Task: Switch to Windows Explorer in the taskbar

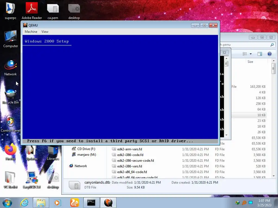Action: 41,203
